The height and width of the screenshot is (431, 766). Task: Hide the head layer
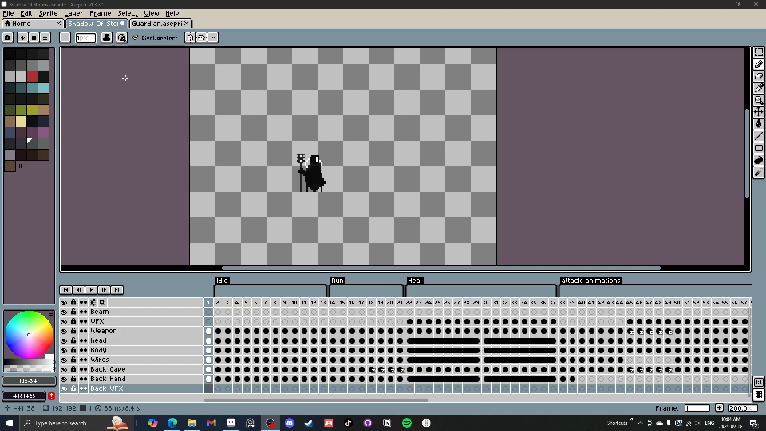(64, 341)
